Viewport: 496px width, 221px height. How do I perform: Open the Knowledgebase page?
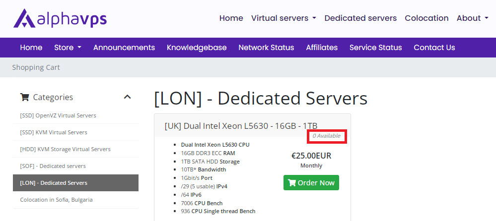pyautogui.click(x=197, y=48)
